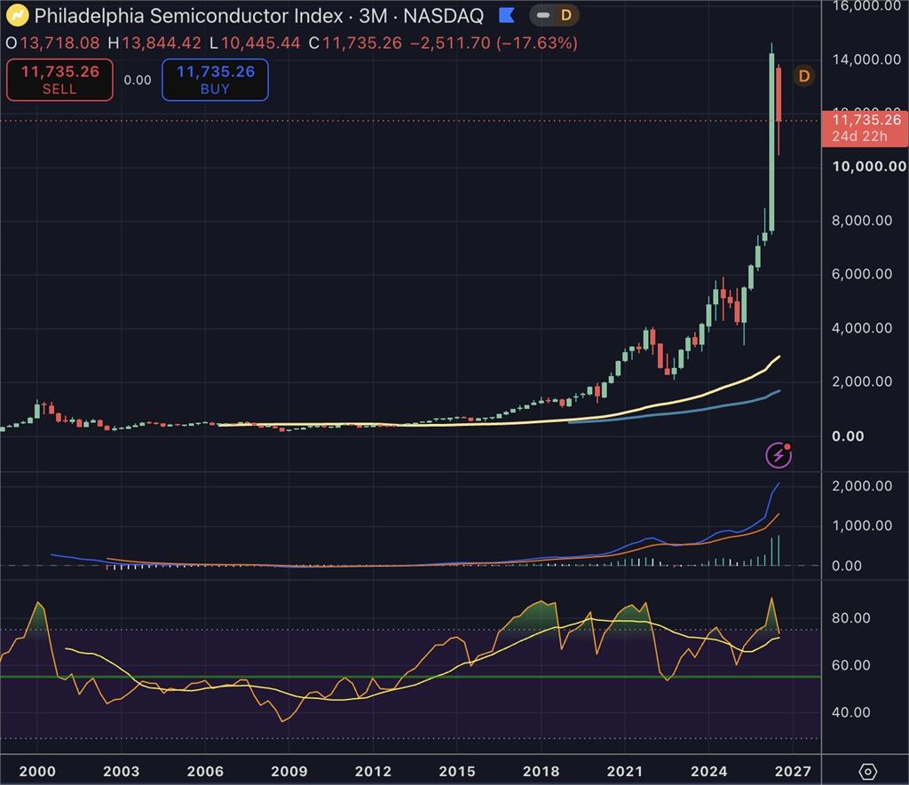Click the orange D marker near price scale

click(803, 76)
